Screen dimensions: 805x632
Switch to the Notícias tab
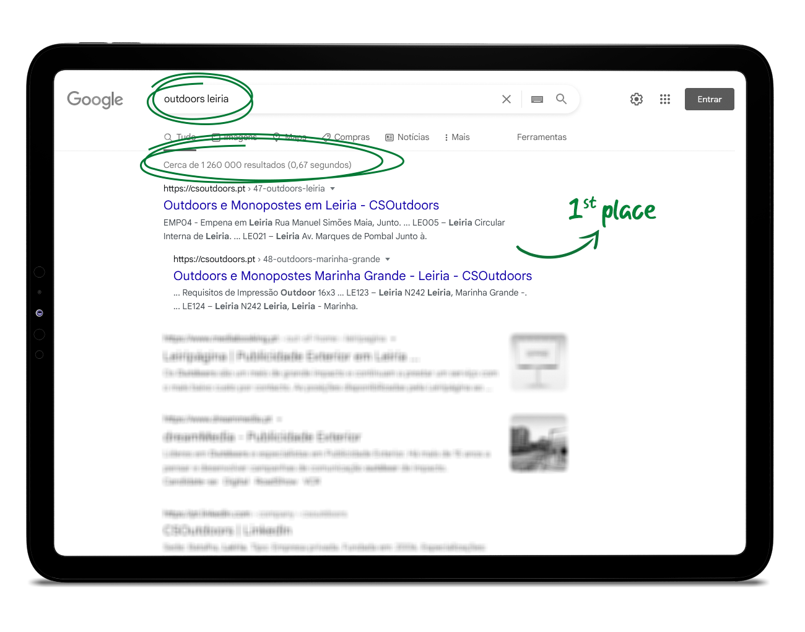(407, 137)
